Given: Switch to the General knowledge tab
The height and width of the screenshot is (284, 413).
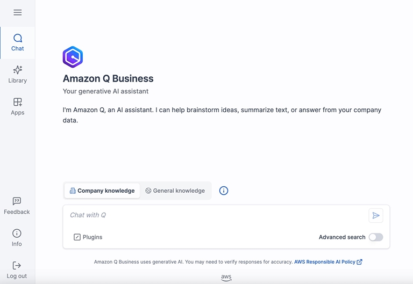Looking at the screenshot, I should (175, 191).
